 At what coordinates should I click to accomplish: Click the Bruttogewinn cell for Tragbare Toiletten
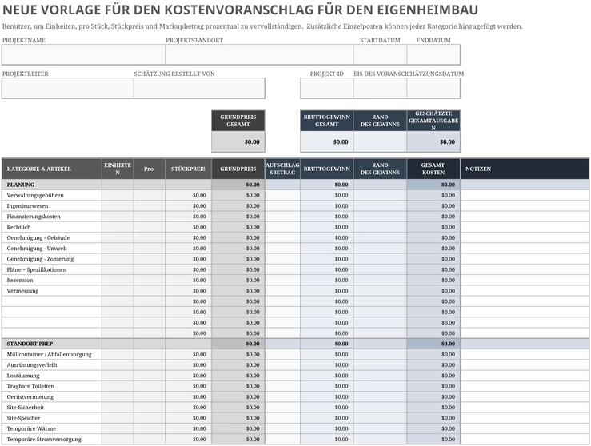coord(327,386)
